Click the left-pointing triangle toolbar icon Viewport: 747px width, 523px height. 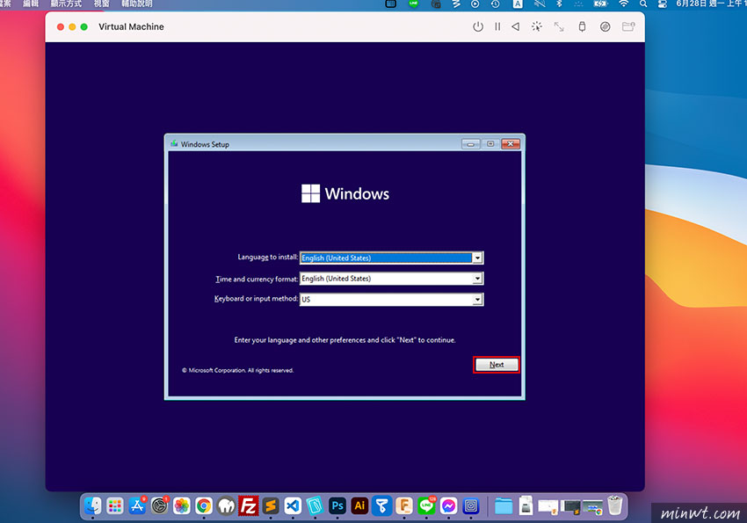click(516, 26)
